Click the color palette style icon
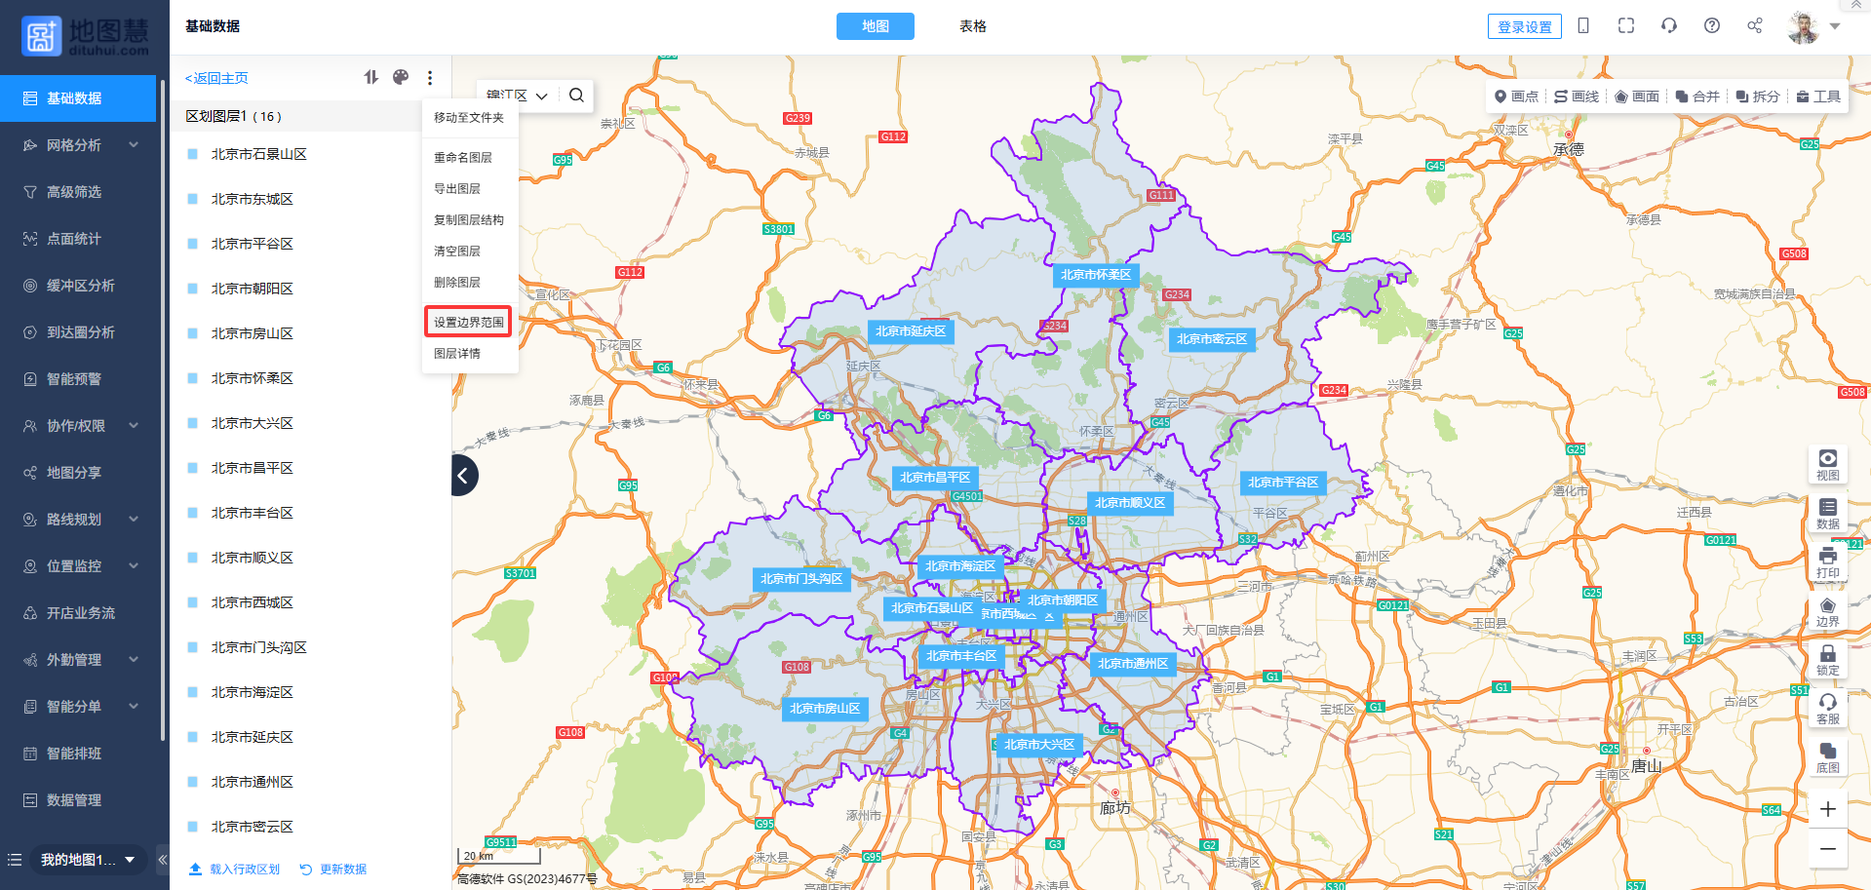1871x890 pixels. (x=401, y=77)
